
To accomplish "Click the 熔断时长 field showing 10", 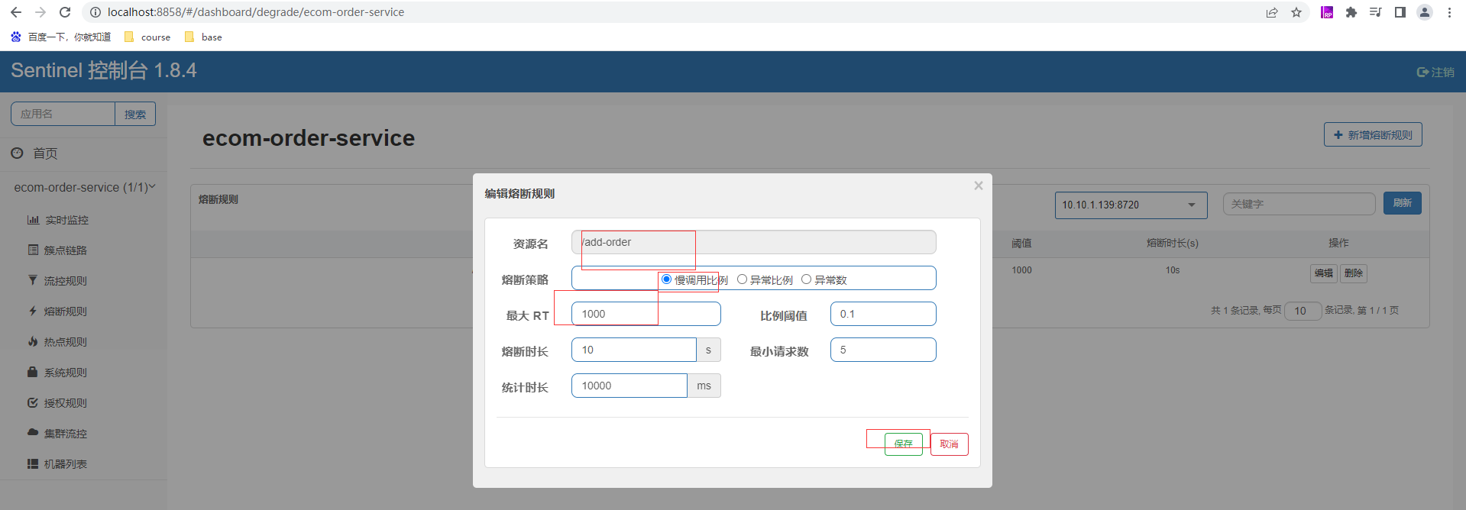I will (x=634, y=350).
